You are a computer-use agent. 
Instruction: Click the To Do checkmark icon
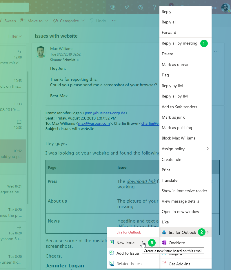[127, 7]
